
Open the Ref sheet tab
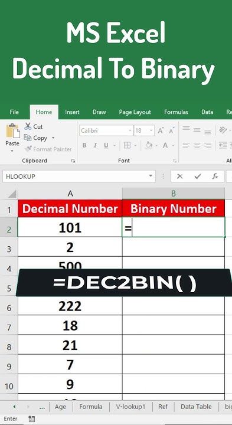pos(163,407)
